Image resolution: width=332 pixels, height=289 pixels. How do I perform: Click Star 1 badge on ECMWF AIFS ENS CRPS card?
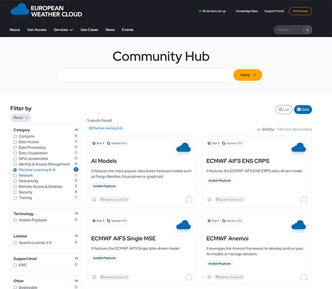coord(214,143)
